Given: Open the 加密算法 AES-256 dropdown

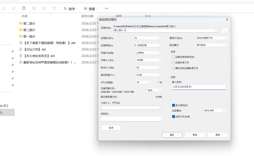Looking at the screenshot, I should (x=214, y=111).
